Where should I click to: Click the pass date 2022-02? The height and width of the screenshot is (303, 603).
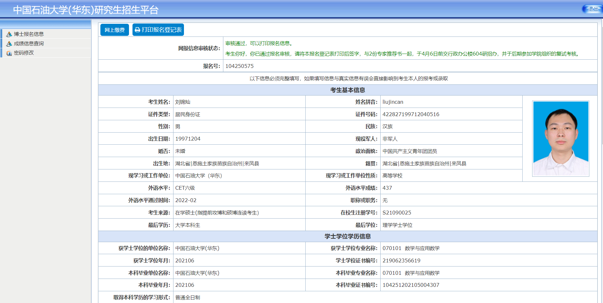(186, 200)
